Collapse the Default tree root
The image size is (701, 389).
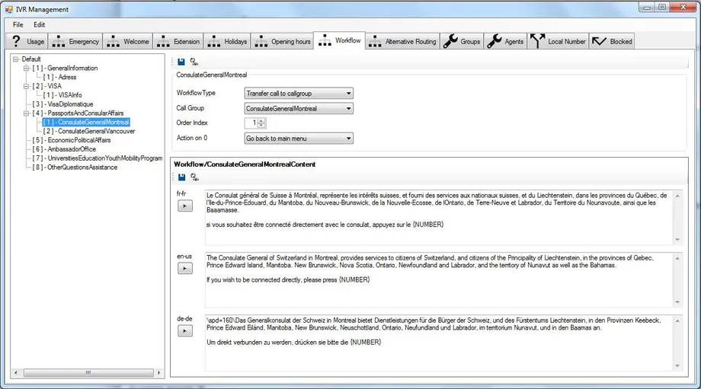[16, 59]
